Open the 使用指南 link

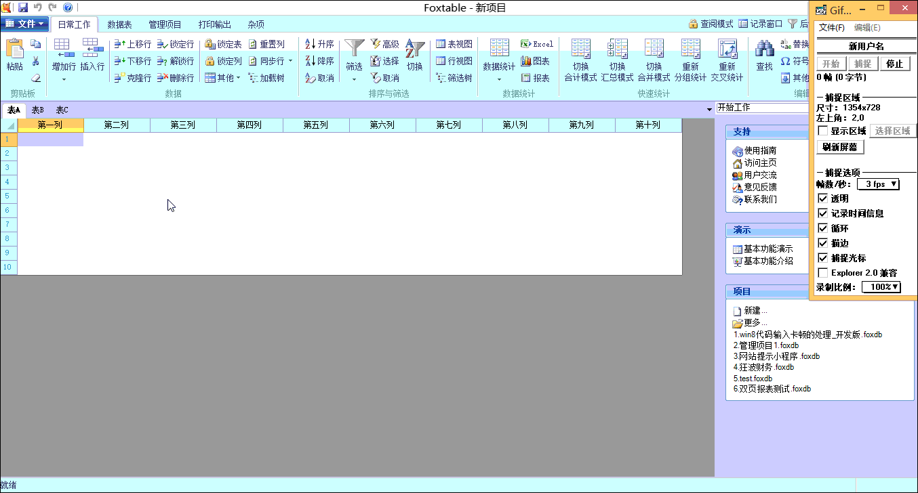coord(760,150)
